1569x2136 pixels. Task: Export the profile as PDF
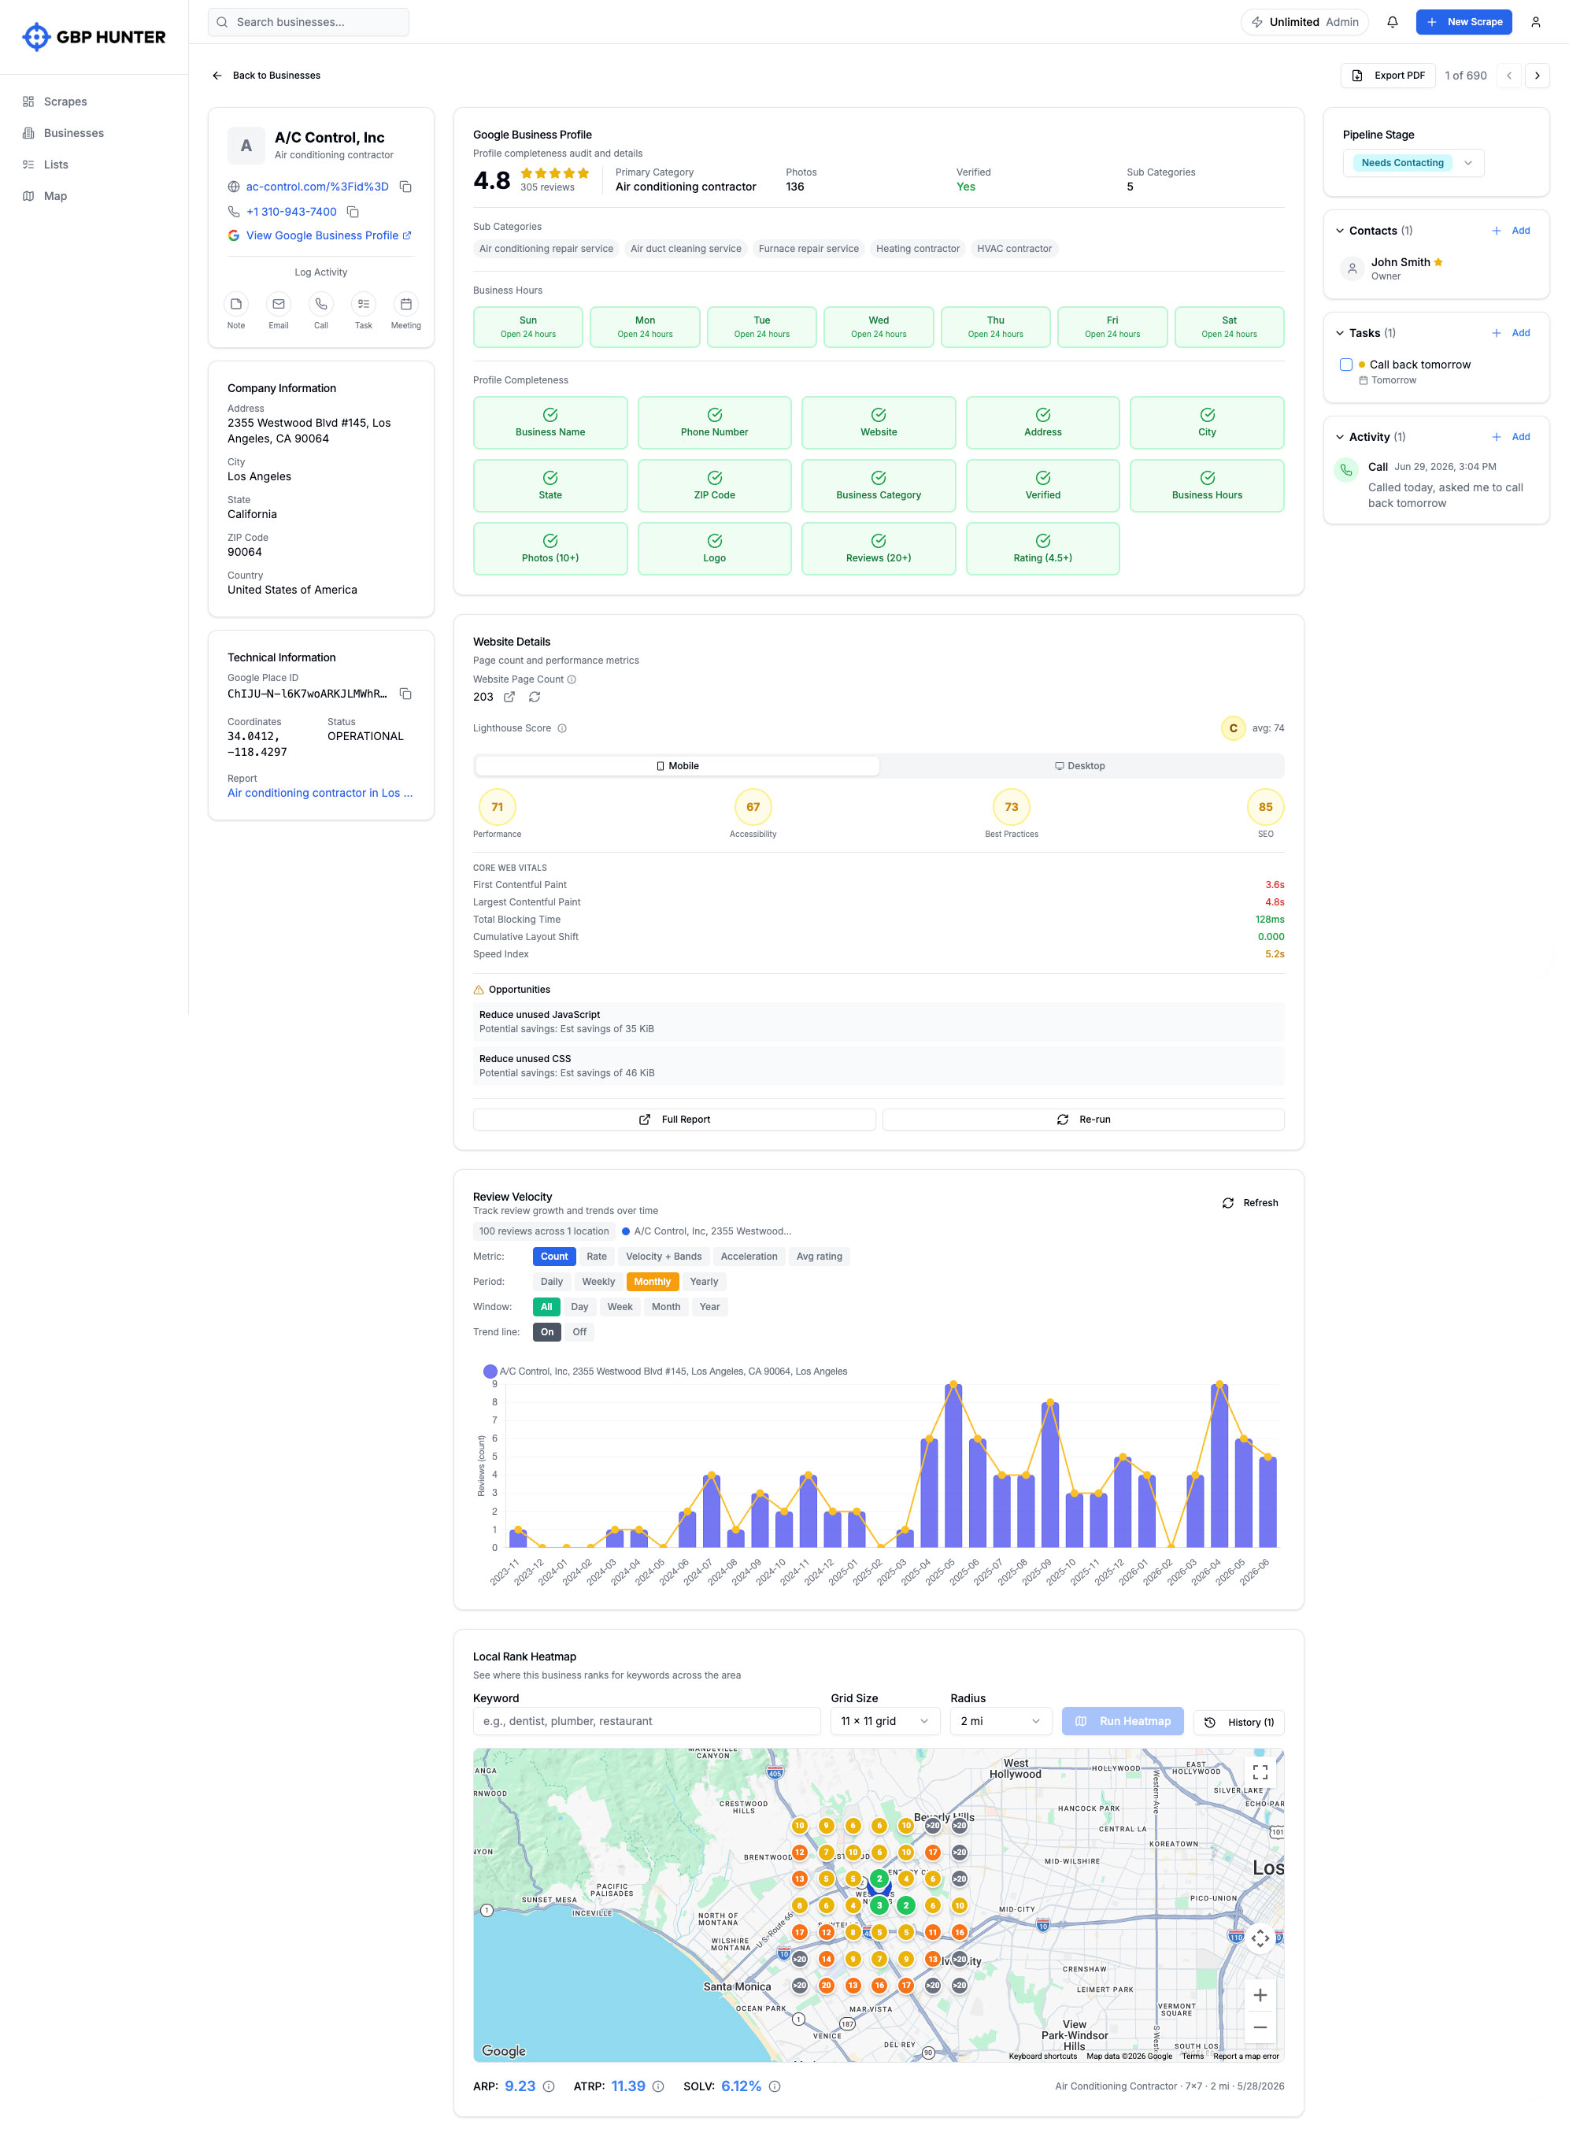pyautogui.click(x=1388, y=75)
